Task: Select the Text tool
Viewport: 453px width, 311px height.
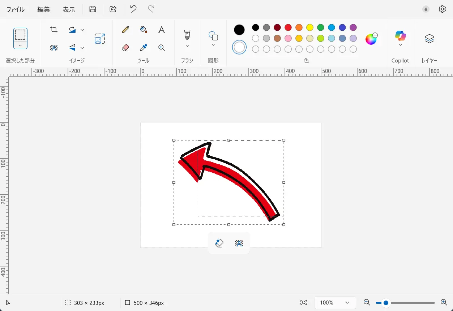Action: coord(162,30)
